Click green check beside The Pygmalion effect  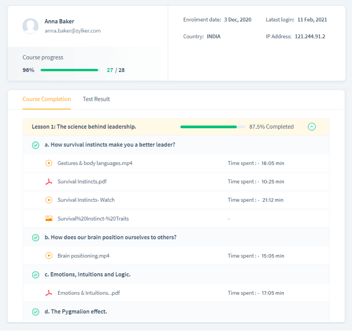[x=36, y=312]
